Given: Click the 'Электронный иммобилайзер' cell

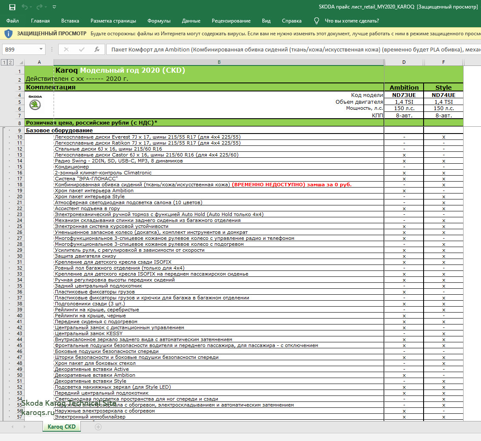Looking at the screenshot, I should coord(219,417).
